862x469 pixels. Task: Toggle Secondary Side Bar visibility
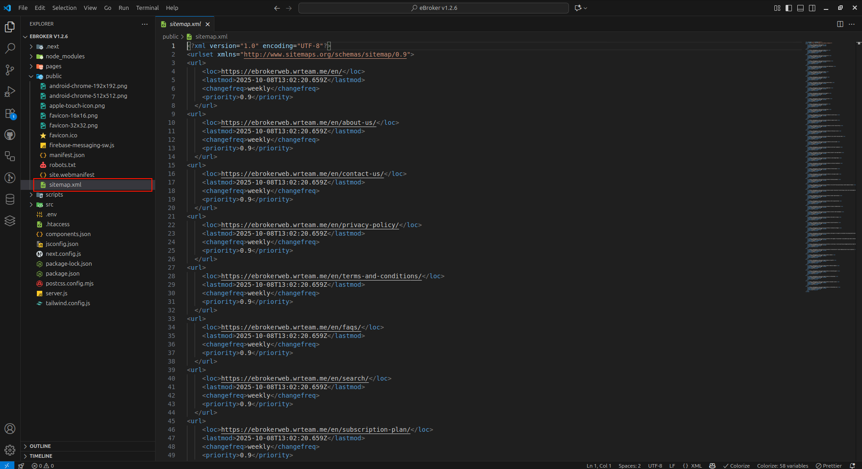click(x=812, y=8)
